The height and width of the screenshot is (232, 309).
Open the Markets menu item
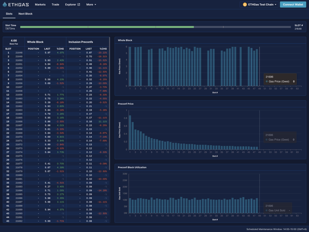[40, 5]
